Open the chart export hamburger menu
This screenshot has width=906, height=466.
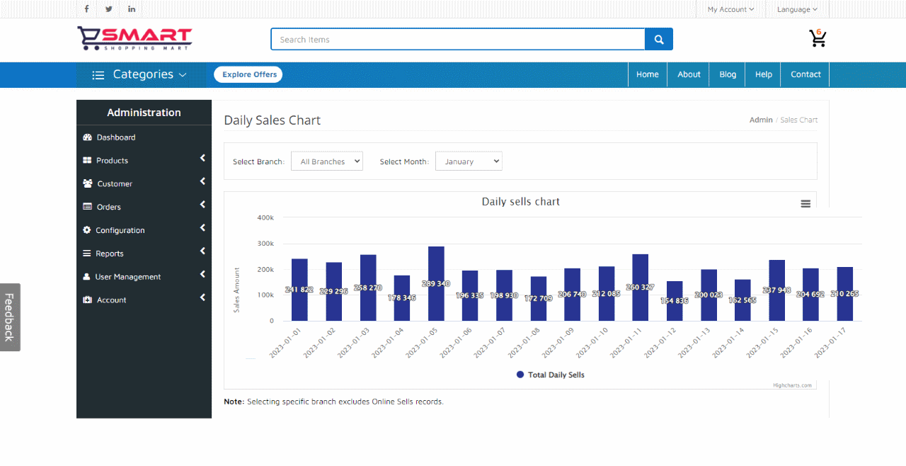click(805, 203)
